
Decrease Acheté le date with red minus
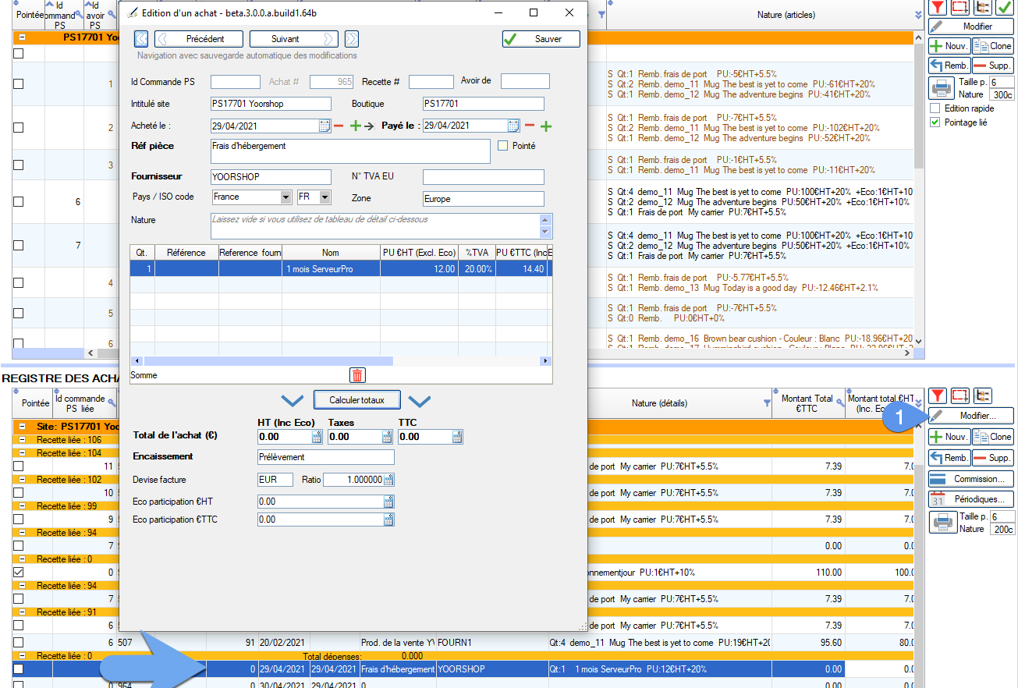[339, 126]
